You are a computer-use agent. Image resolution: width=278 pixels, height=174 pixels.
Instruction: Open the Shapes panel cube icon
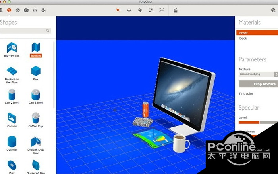coord(9,10)
